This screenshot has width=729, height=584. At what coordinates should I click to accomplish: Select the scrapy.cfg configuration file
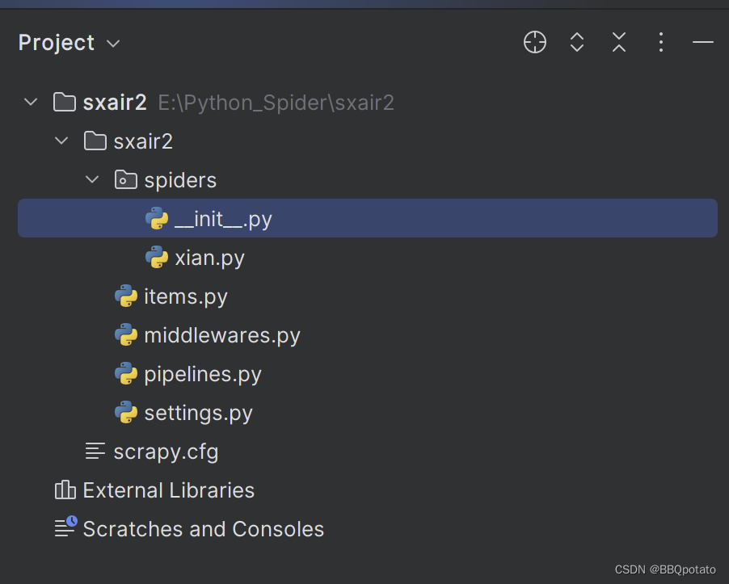[166, 452]
